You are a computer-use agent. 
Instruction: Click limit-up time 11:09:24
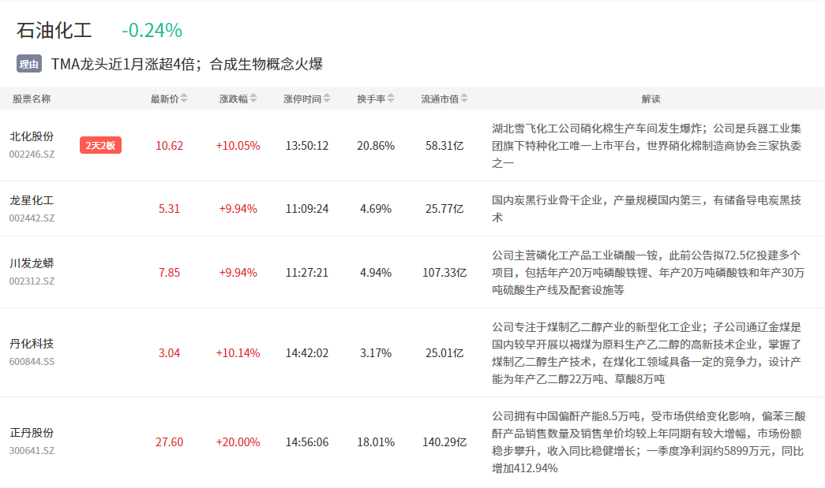pos(307,209)
